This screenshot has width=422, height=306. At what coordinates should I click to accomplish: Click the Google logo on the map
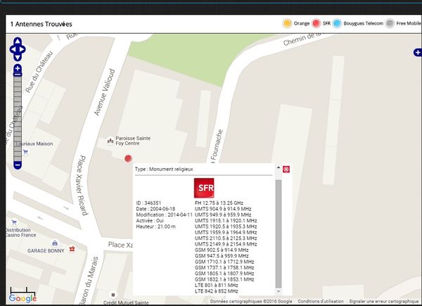click(x=23, y=298)
